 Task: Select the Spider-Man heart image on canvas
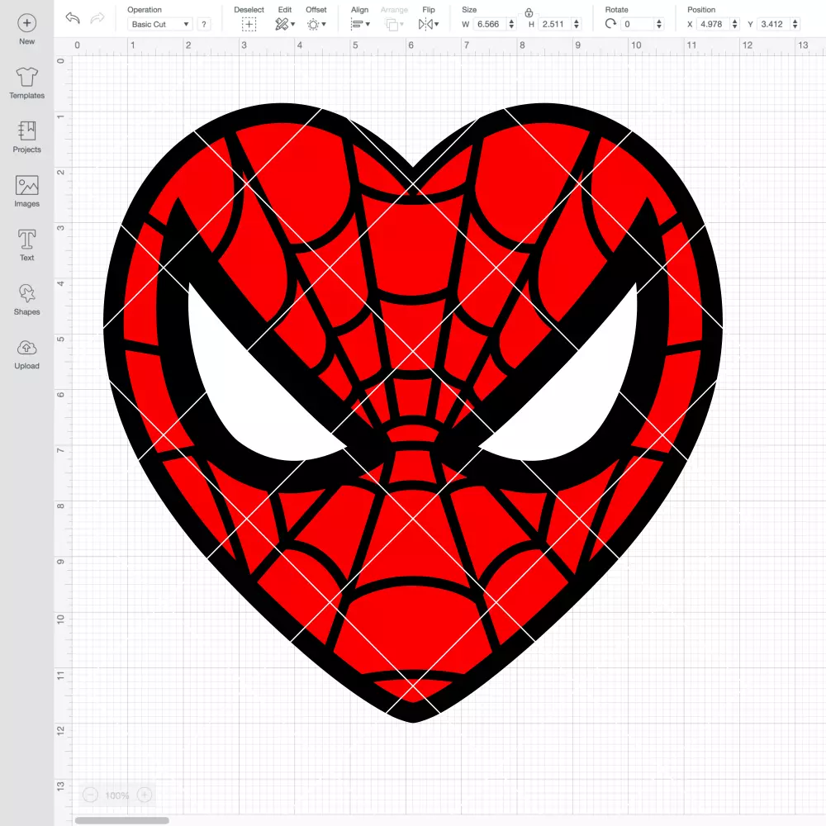point(413,412)
